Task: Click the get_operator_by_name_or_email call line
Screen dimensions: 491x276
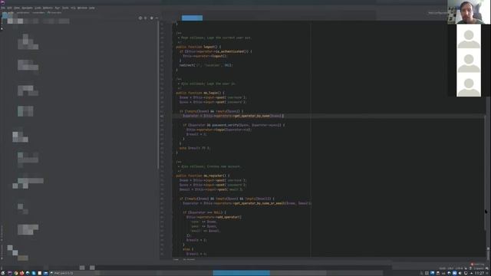Action: click(247, 203)
